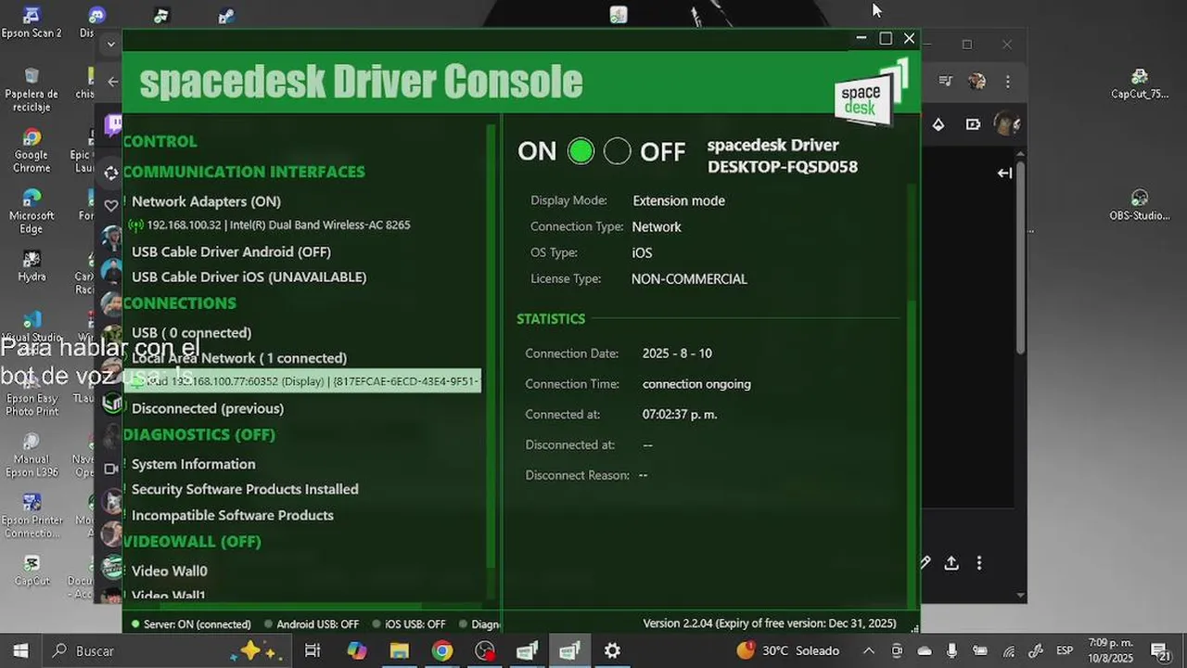Select USB (0 connected) item
This screenshot has width=1187, height=668.
click(191, 332)
